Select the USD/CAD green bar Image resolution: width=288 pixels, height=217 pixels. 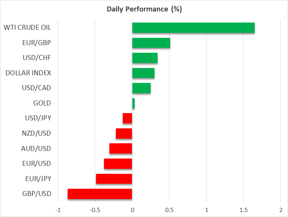coord(141,88)
